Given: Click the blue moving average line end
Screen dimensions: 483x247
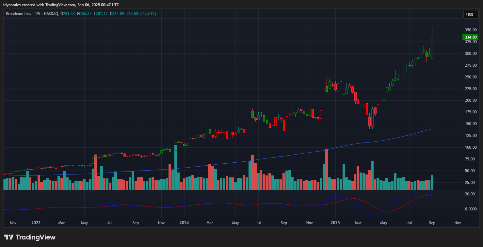Looking at the screenshot, I should pos(431,129).
